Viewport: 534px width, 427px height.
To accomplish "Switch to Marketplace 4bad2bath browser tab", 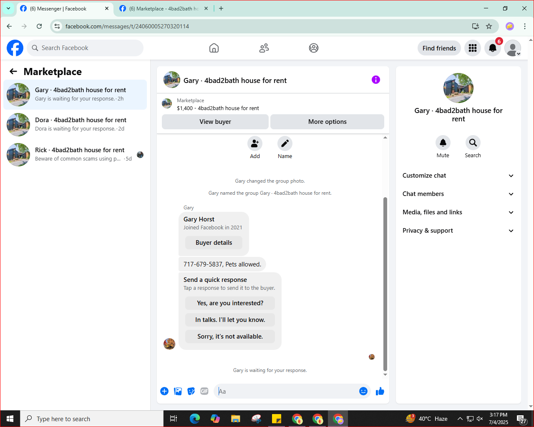I will click(x=164, y=9).
